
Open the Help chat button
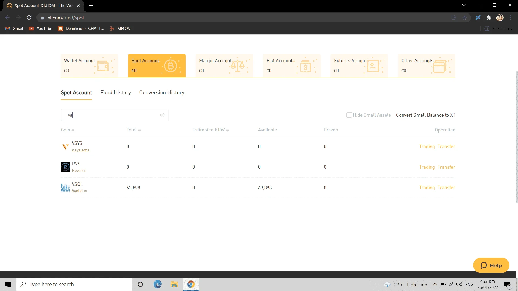(x=491, y=265)
